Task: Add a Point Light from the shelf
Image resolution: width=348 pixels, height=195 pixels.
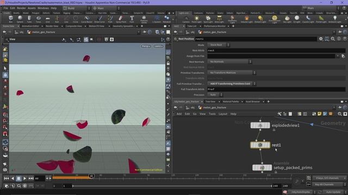Action: point(196,19)
